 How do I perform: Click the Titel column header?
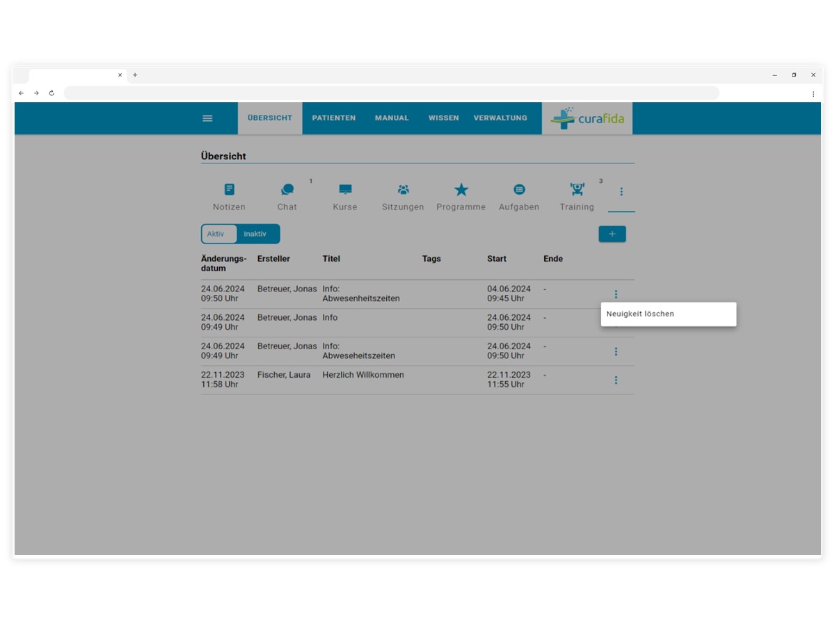[331, 259]
